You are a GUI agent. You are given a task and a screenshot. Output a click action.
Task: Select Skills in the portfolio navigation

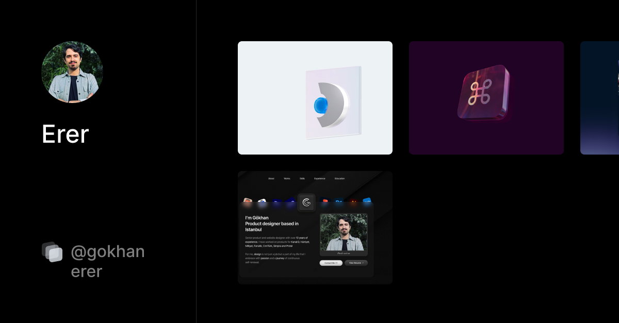(x=302, y=178)
